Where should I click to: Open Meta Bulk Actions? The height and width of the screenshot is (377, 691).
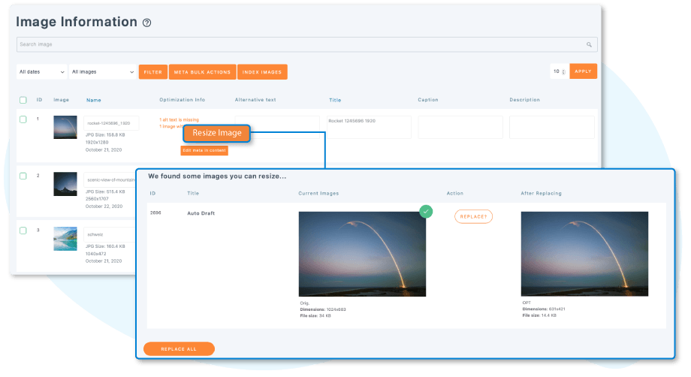(x=202, y=72)
